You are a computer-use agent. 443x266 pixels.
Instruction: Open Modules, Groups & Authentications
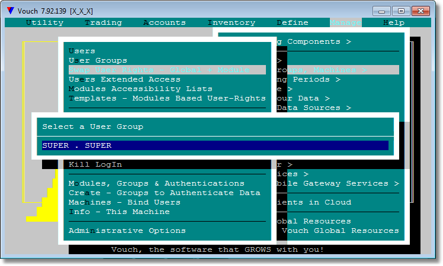pos(156,183)
